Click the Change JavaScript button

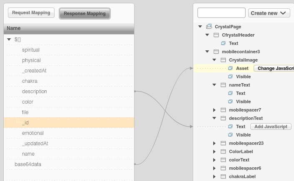[274, 68]
